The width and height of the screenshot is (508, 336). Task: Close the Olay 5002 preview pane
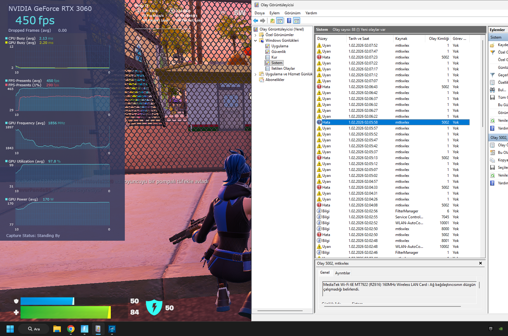coord(481,263)
